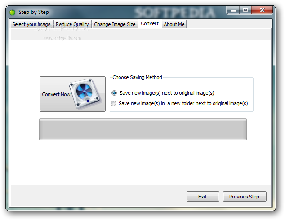This screenshot has height=220, width=285.
Task: Switch to the Select your image tab
Action: (x=31, y=24)
